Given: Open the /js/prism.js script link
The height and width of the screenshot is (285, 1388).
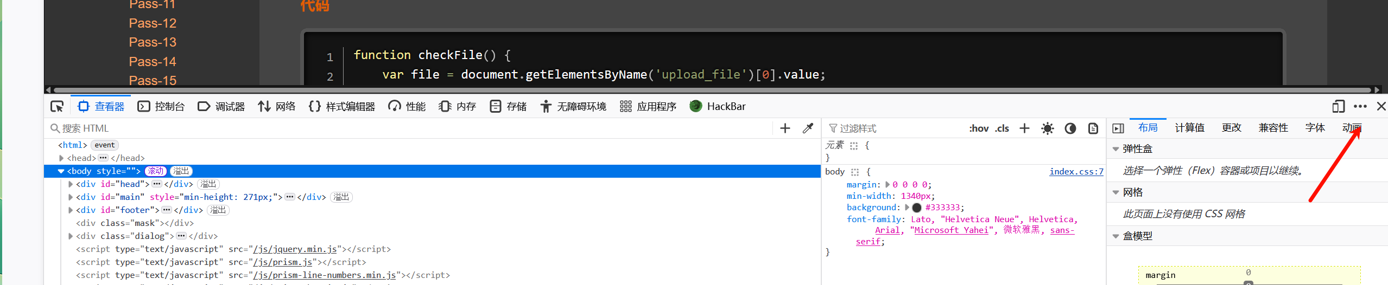Looking at the screenshot, I should point(283,262).
